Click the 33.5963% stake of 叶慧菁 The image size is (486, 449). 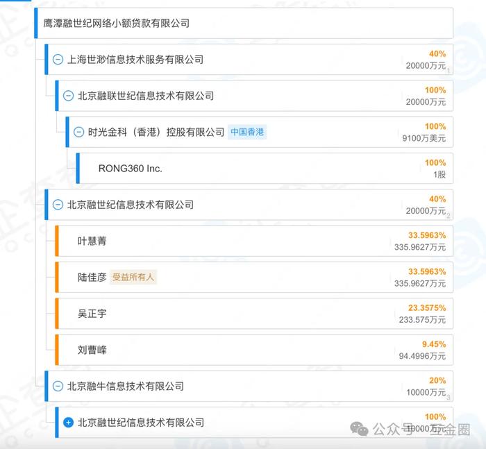pyautogui.click(x=427, y=235)
